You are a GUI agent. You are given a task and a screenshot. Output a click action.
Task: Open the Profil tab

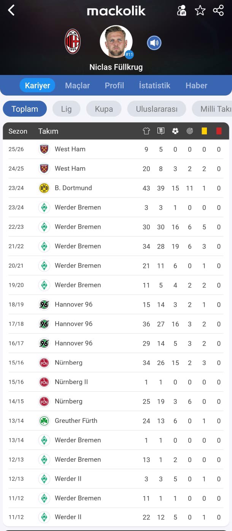(x=114, y=85)
